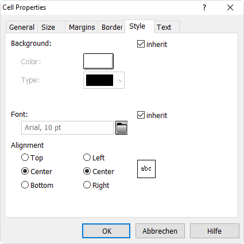This screenshot has height=244, width=244.
Task: Click the Arial font text field
Action: [67, 128]
